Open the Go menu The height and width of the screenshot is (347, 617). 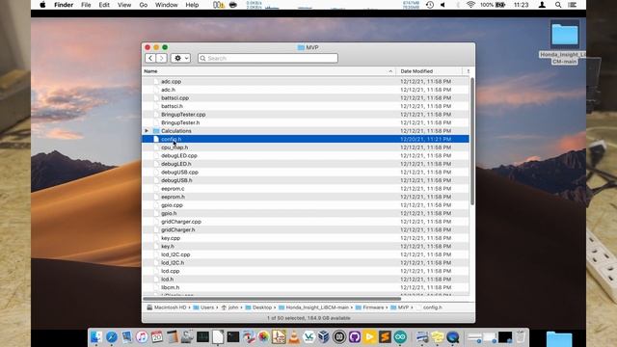click(x=144, y=5)
